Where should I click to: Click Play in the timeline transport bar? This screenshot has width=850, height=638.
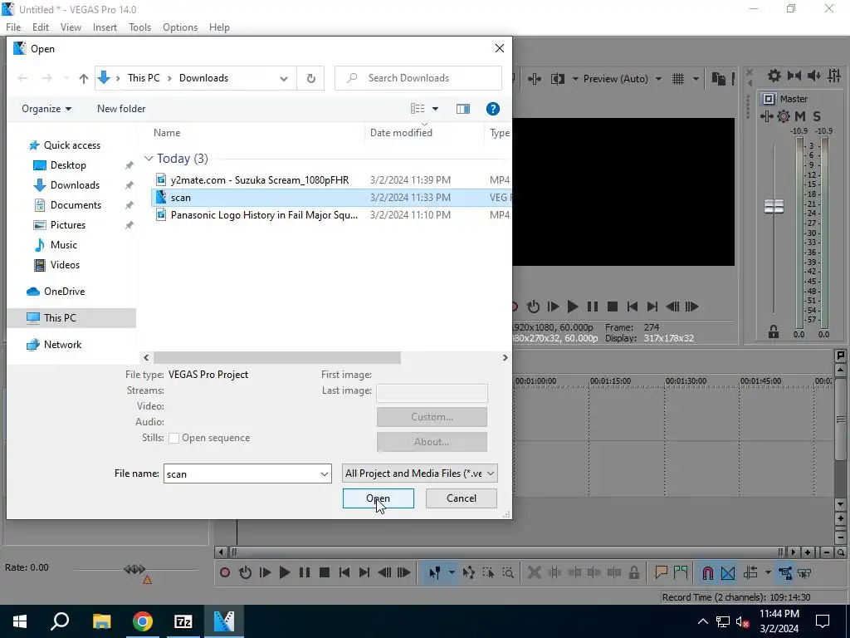pyautogui.click(x=285, y=573)
